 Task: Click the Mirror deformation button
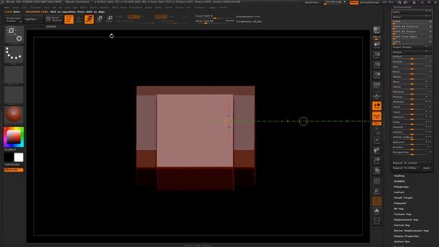[412, 17]
